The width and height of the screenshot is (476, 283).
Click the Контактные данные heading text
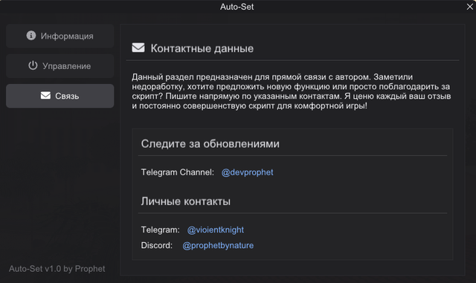pyautogui.click(x=202, y=48)
